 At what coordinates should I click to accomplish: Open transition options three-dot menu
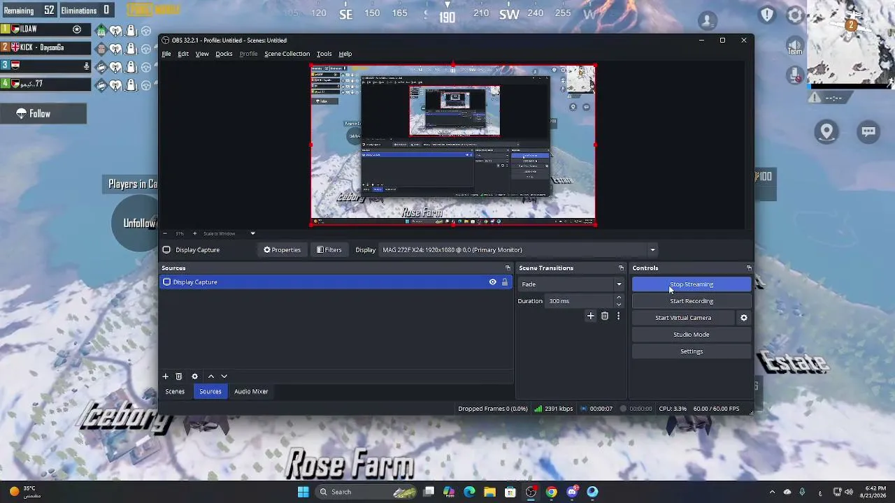618,316
